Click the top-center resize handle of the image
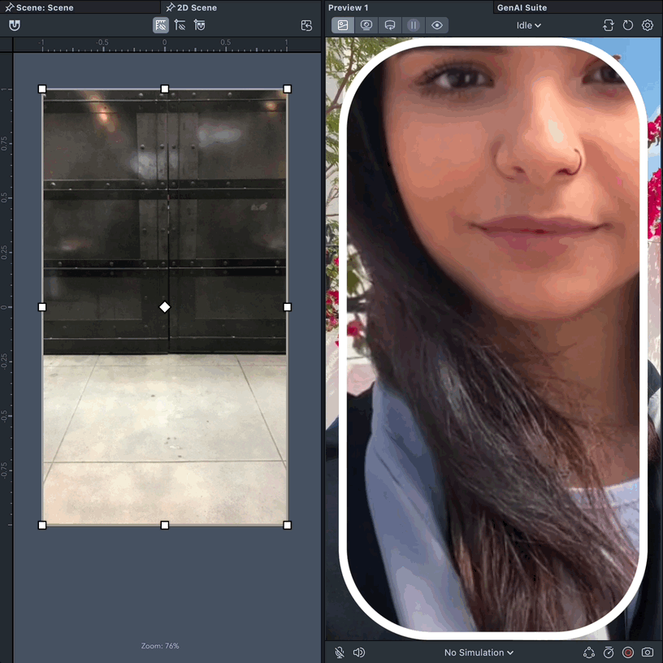The height and width of the screenshot is (663, 663). point(165,89)
